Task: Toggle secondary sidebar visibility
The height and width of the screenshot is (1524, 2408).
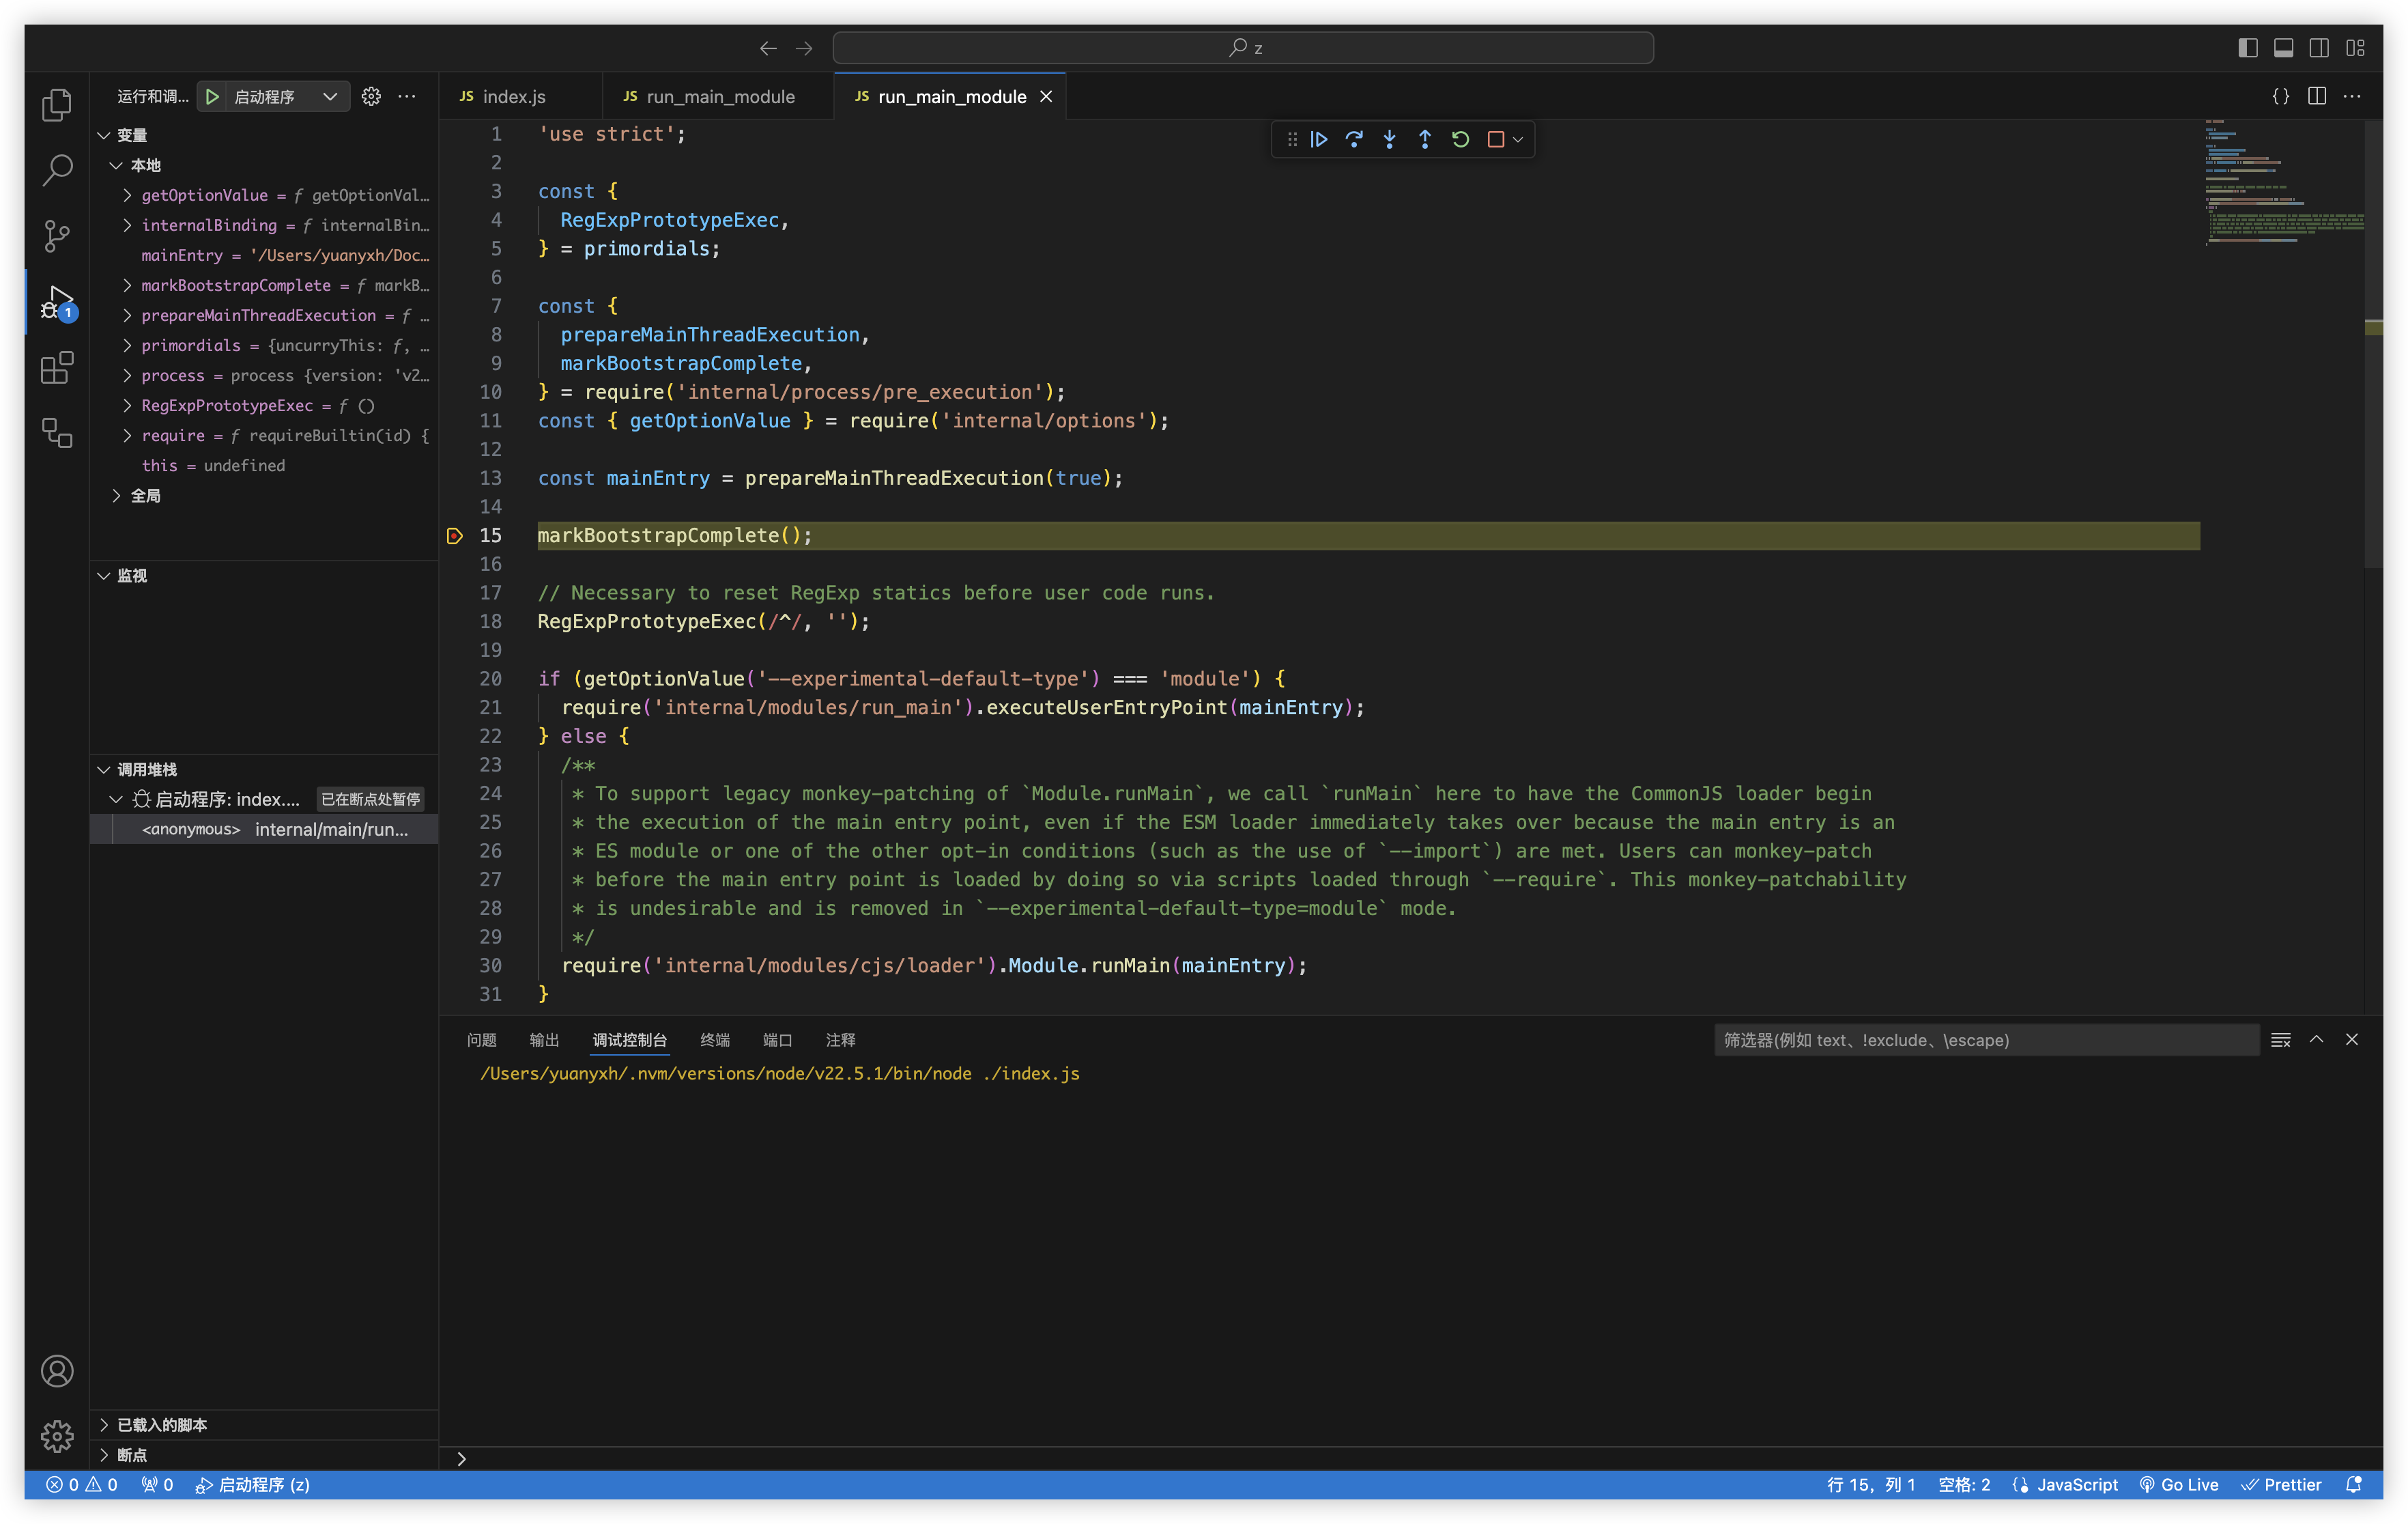Action: click(2319, 48)
